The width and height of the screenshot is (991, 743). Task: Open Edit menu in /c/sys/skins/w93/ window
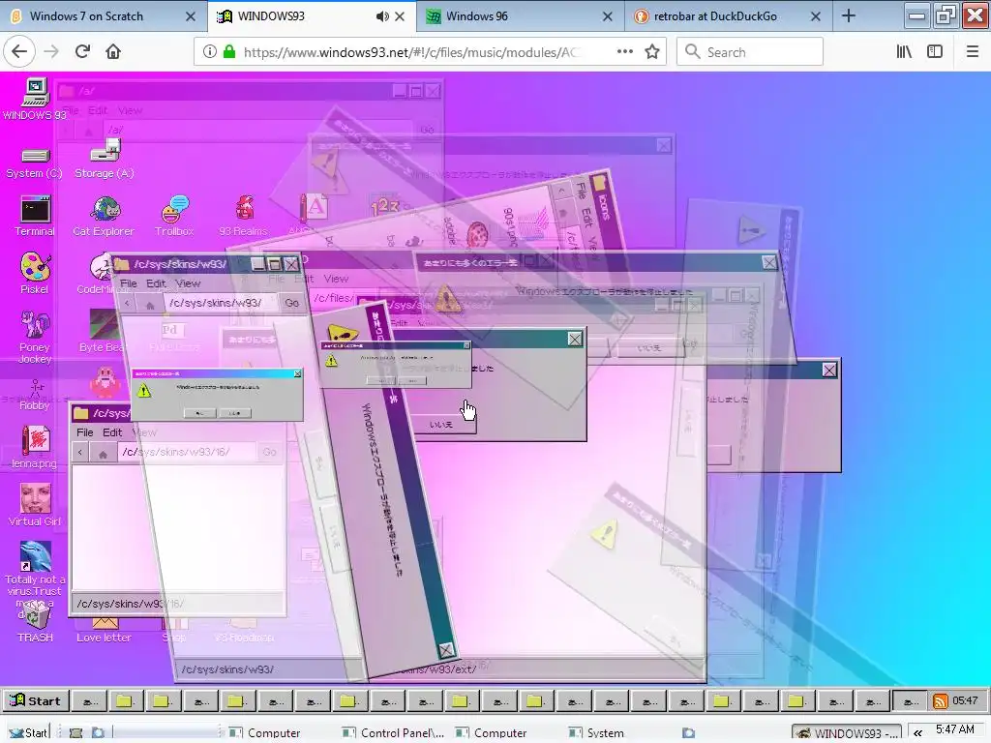(156, 283)
